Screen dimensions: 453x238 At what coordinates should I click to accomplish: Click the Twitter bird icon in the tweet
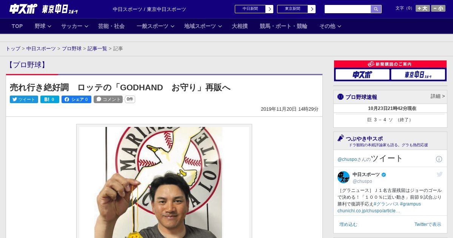pos(439,174)
